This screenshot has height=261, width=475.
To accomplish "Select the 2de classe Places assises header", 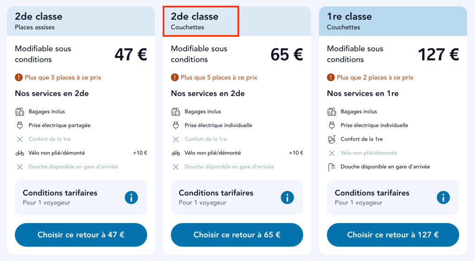I will coord(81,21).
